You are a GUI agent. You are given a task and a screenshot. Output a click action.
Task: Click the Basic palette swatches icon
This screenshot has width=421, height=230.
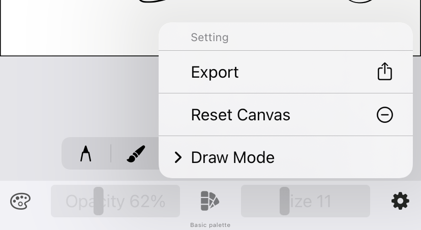click(x=210, y=201)
